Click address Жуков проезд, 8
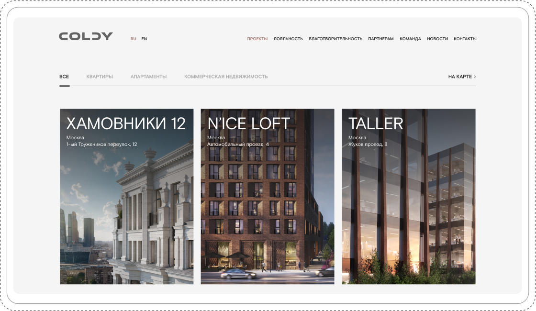The height and width of the screenshot is (311, 536). coord(368,144)
